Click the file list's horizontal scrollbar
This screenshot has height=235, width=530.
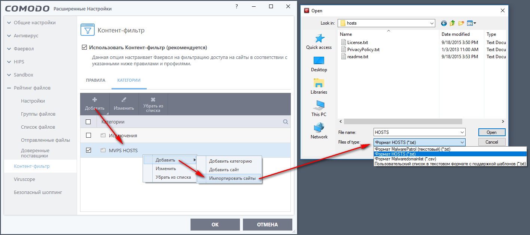pos(403,122)
